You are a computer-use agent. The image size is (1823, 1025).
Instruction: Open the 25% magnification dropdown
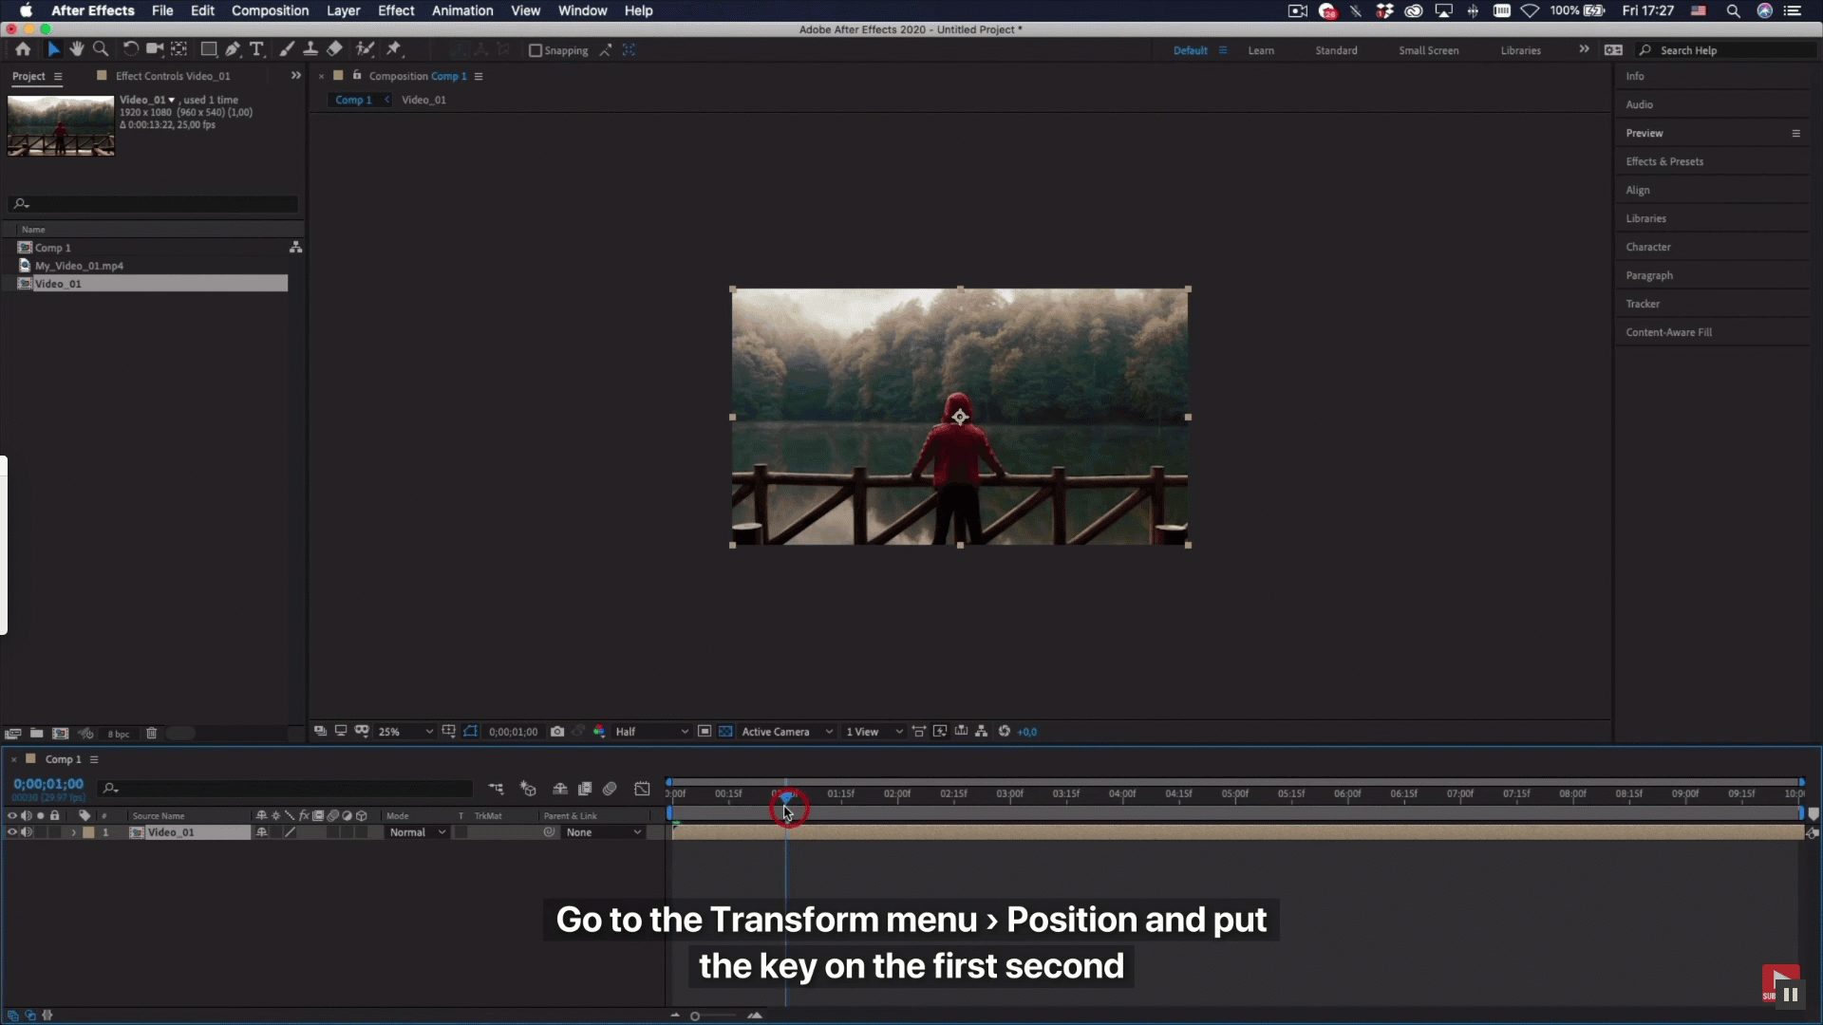[405, 732]
